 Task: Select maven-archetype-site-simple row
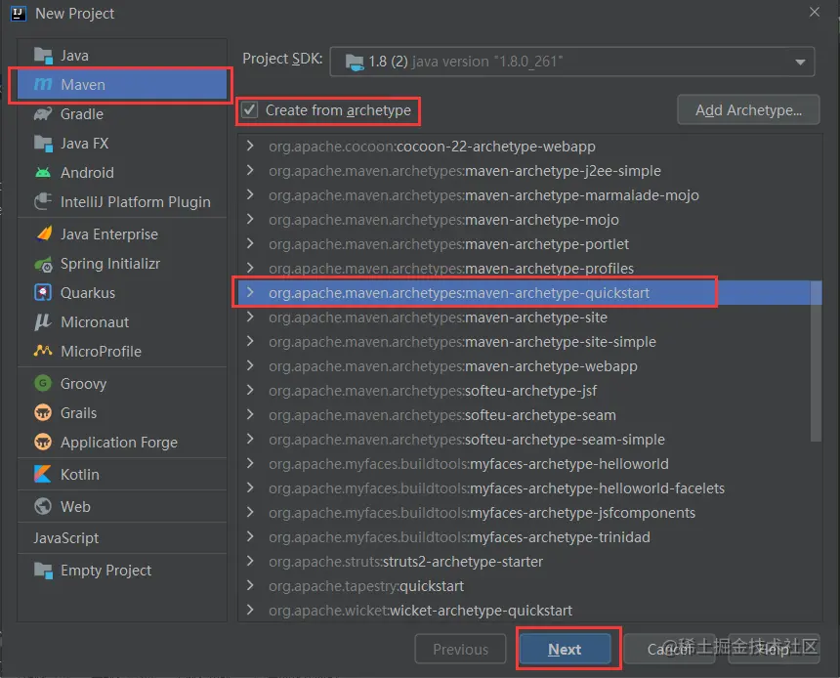(529, 341)
